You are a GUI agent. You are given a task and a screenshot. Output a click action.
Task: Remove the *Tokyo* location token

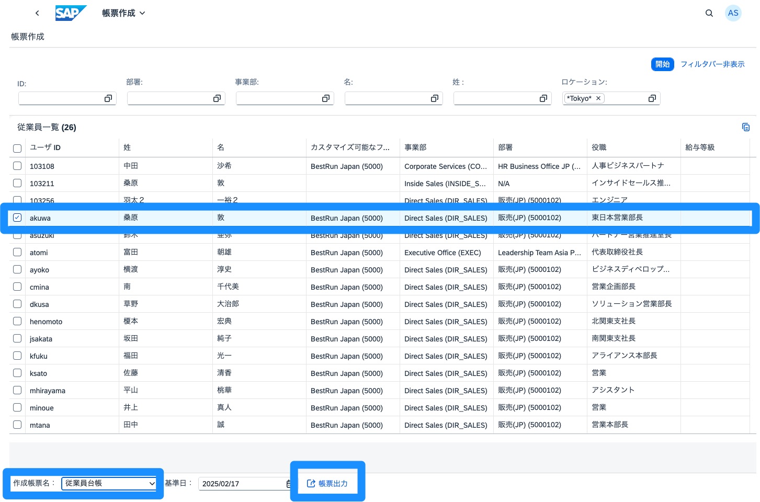[598, 98]
